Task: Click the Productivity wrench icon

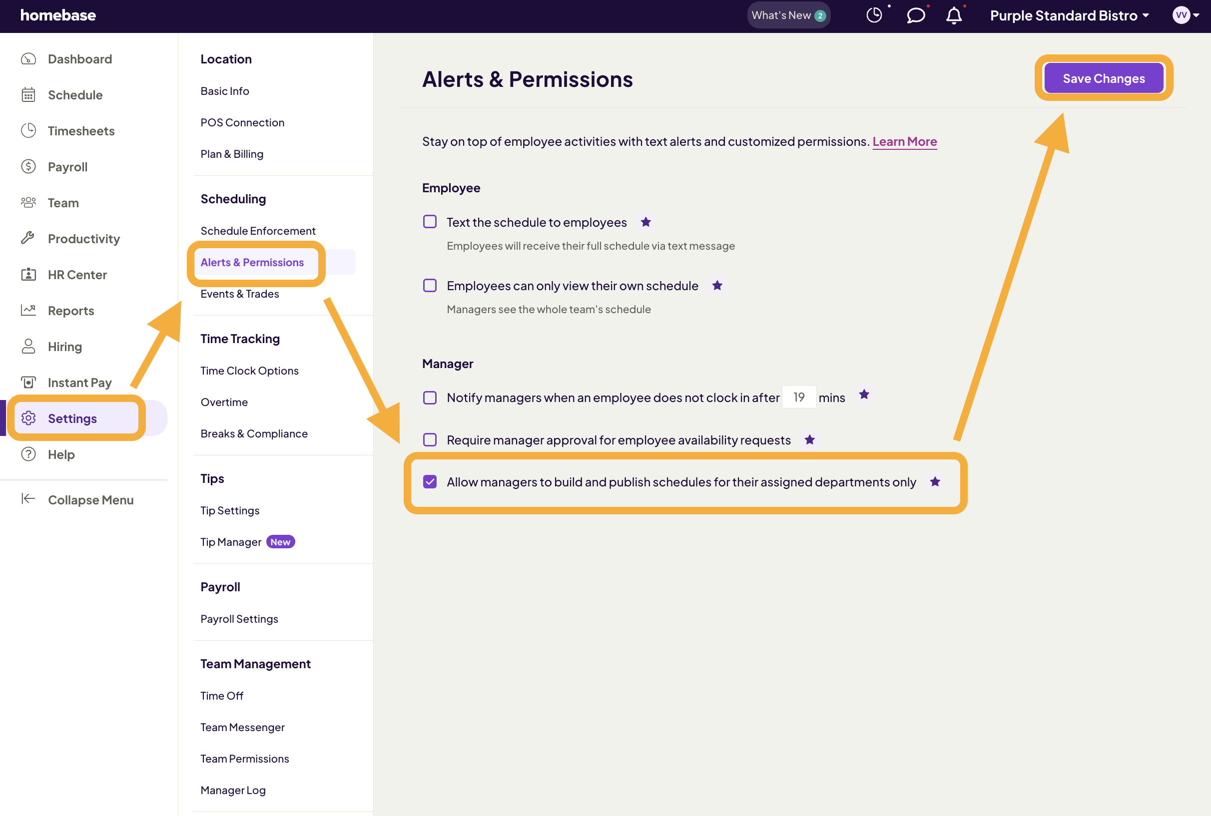Action: tap(28, 238)
